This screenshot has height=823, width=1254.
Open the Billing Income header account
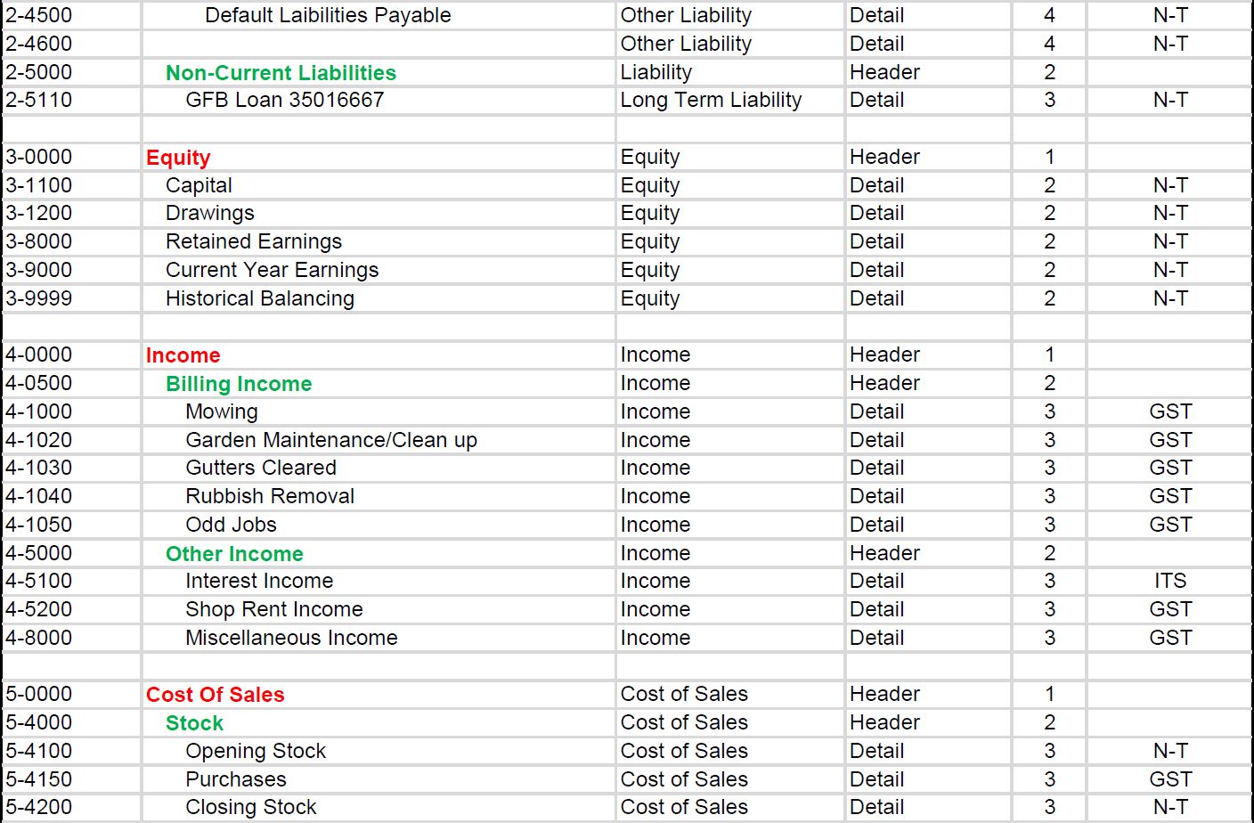pyautogui.click(x=238, y=383)
